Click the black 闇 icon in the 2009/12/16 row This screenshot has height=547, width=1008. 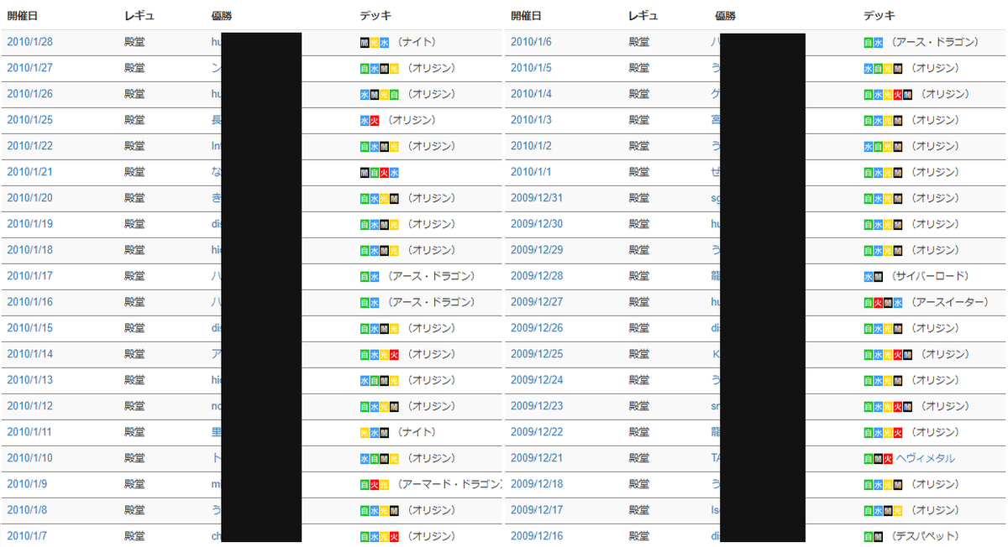click(879, 536)
